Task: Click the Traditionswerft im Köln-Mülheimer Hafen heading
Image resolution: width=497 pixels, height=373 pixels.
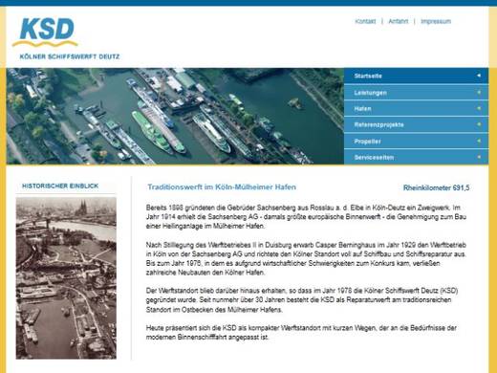Action: coord(222,187)
